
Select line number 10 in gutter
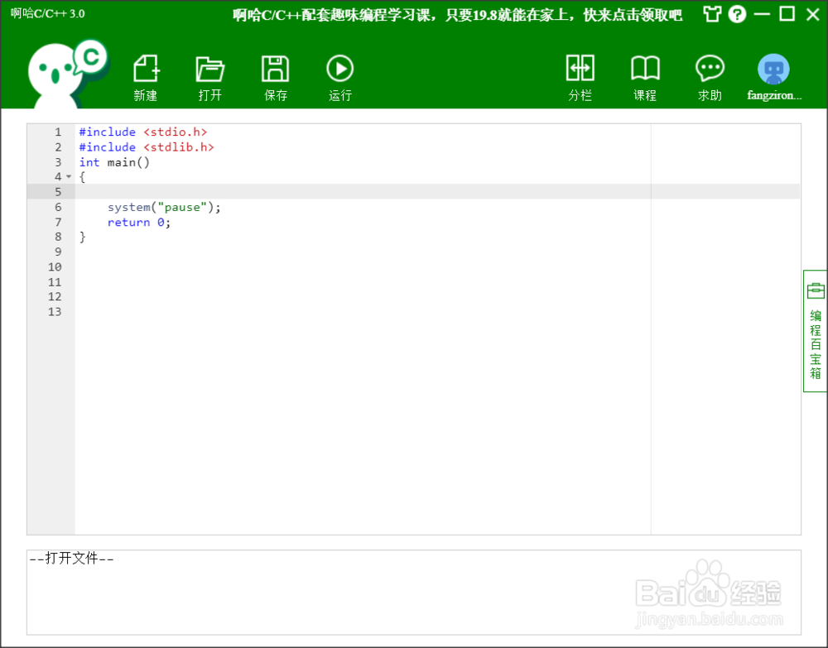point(55,267)
